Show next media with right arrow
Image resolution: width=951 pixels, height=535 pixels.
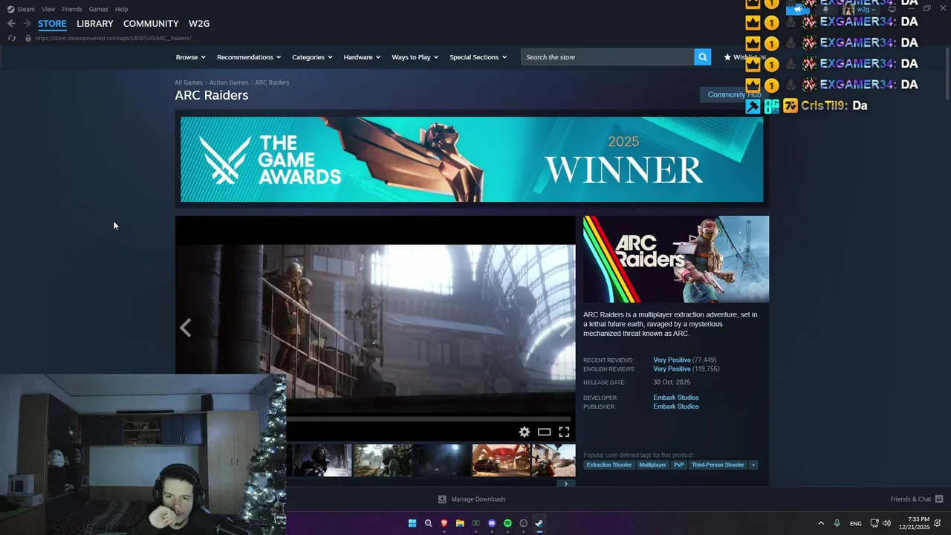click(x=565, y=328)
